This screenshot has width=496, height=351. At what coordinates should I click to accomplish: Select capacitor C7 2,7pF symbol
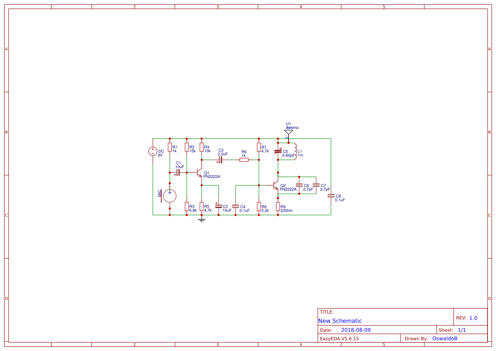pyautogui.click(x=316, y=185)
